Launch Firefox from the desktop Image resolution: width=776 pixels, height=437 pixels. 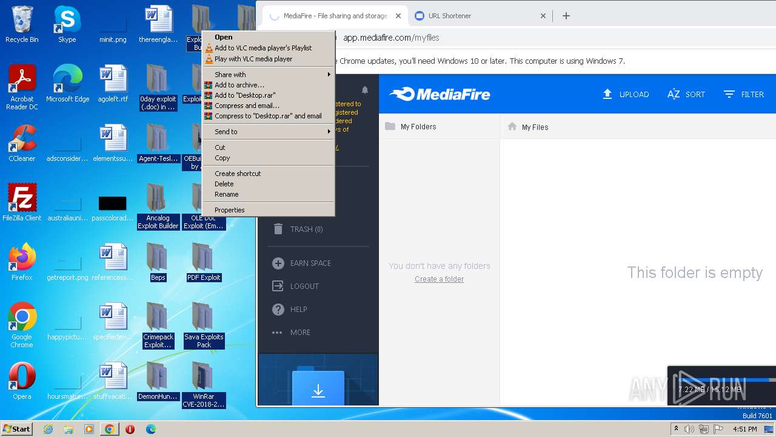[x=22, y=262]
